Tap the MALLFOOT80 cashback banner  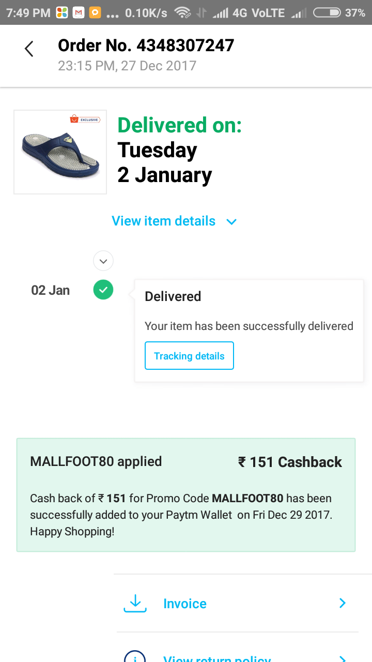(x=186, y=495)
